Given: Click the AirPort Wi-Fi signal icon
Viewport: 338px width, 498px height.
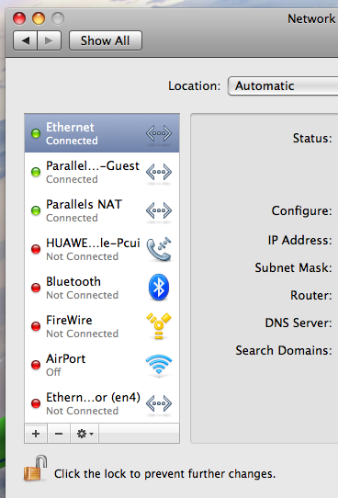Looking at the screenshot, I should click(x=159, y=365).
